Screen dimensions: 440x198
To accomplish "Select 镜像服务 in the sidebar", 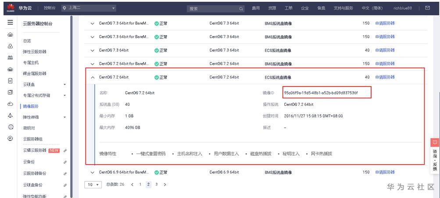I will [x=31, y=106].
